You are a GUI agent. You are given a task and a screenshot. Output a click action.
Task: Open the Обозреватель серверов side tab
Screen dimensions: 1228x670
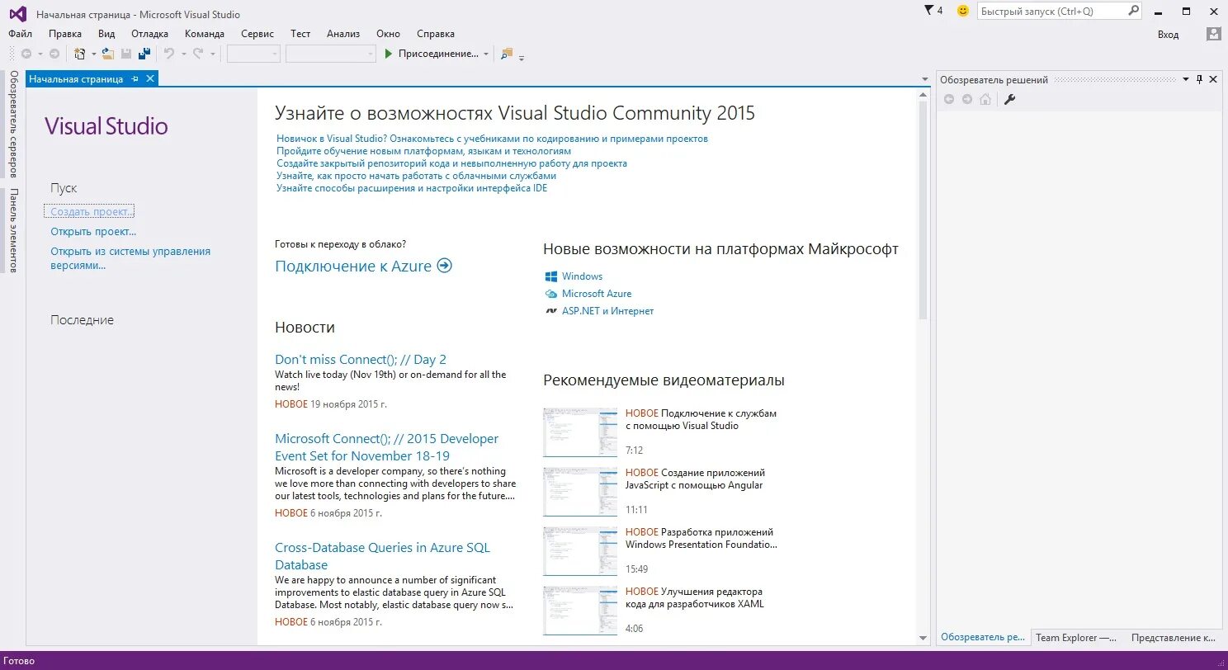(x=12, y=124)
